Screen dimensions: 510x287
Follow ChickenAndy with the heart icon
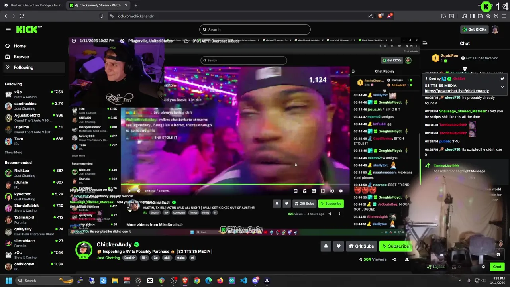[x=338, y=246]
